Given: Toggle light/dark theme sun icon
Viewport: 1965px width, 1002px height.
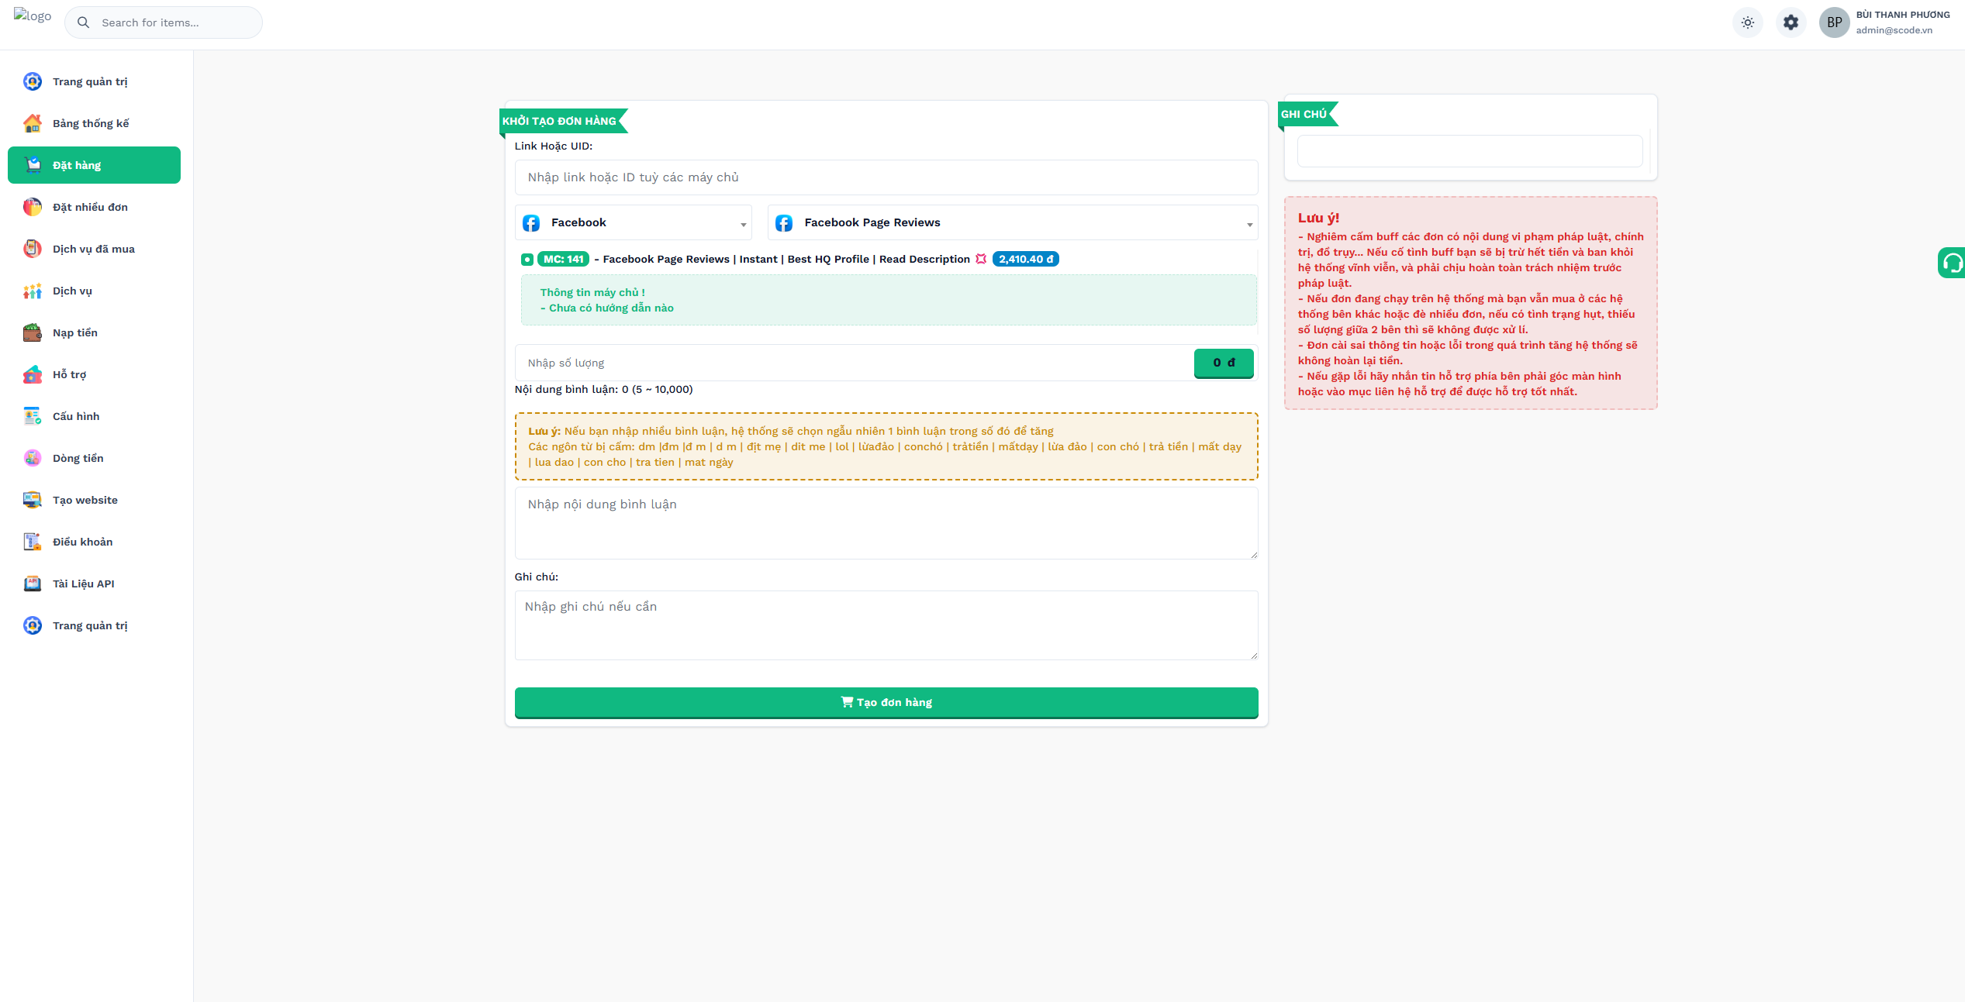Looking at the screenshot, I should click(1747, 22).
